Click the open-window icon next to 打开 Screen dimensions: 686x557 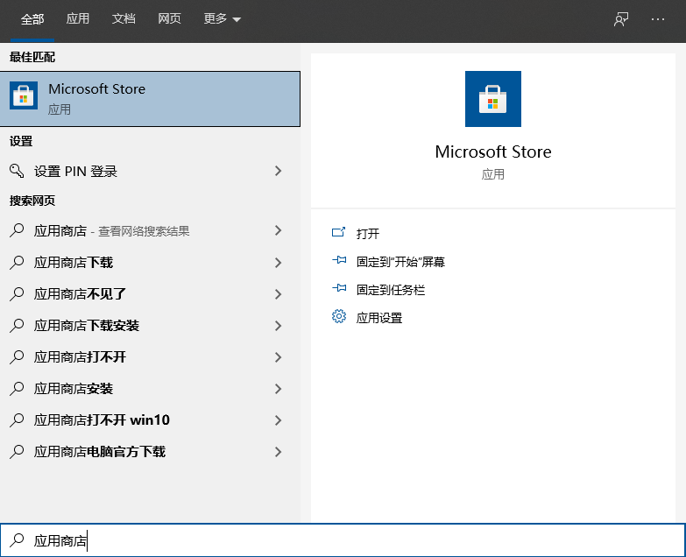(339, 232)
